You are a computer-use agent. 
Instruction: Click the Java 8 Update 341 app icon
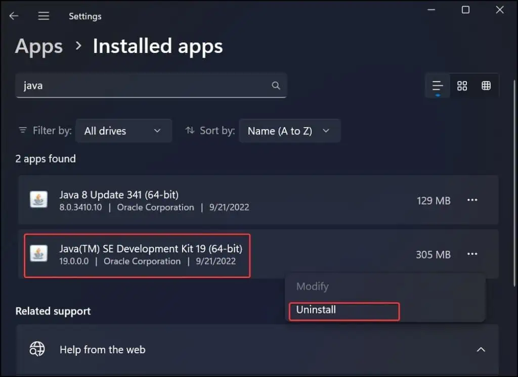click(x=38, y=200)
